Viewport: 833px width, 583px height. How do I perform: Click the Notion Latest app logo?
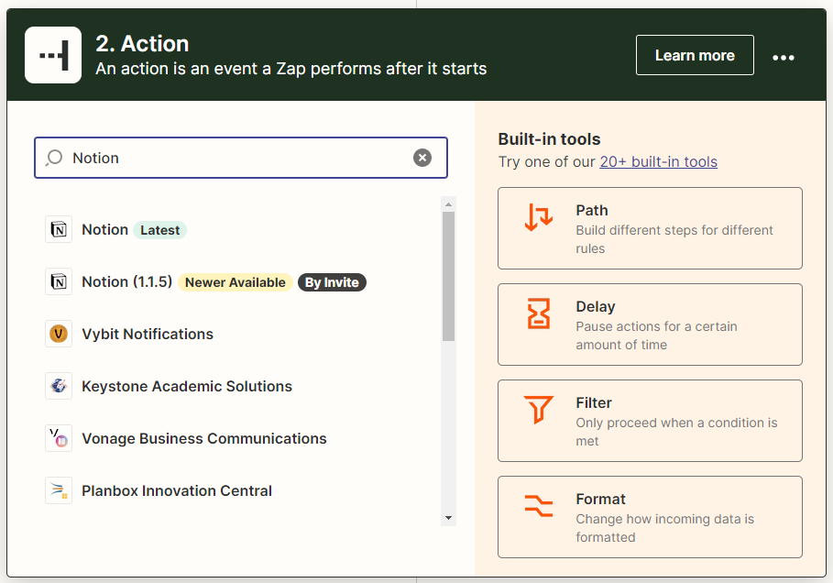pyautogui.click(x=59, y=229)
